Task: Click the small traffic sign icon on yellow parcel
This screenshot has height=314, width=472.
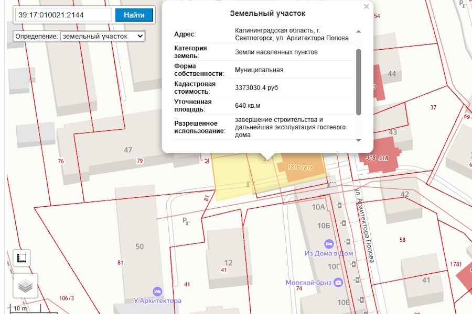Action: [x=249, y=183]
